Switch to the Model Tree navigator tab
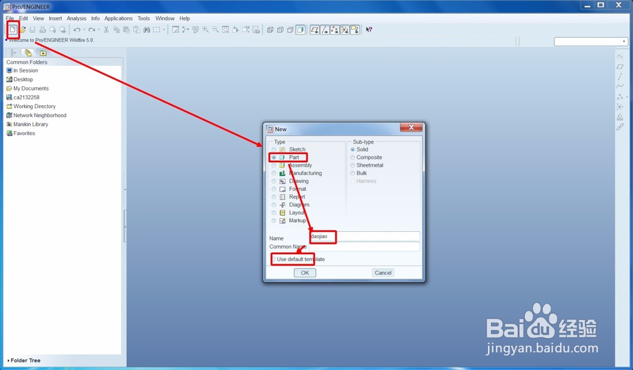 coord(13,53)
